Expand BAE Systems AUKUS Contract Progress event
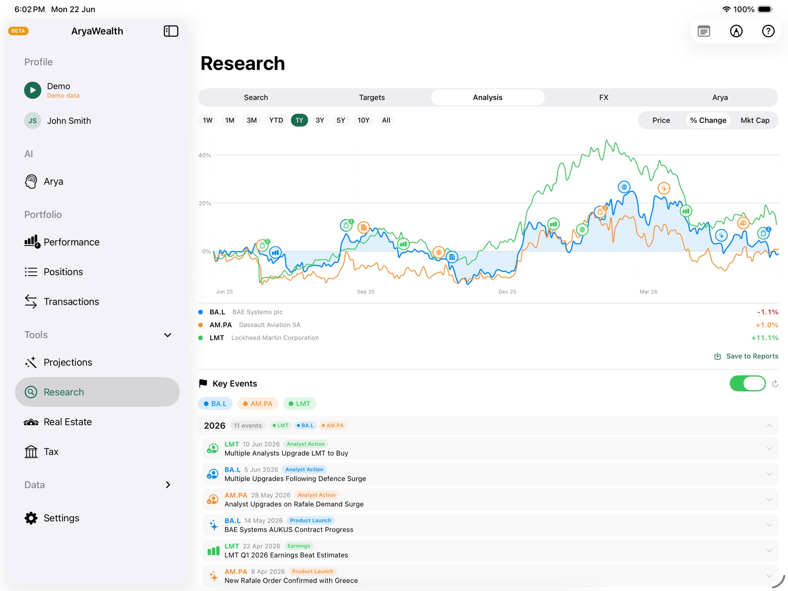Viewport: 788px width, 591px height. click(769, 525)
